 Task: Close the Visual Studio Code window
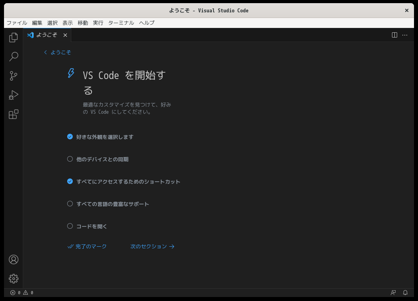click(407, 10)
